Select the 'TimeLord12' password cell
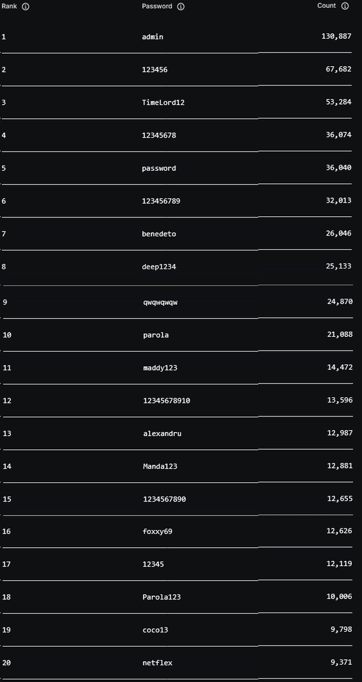 pos(163,102)
